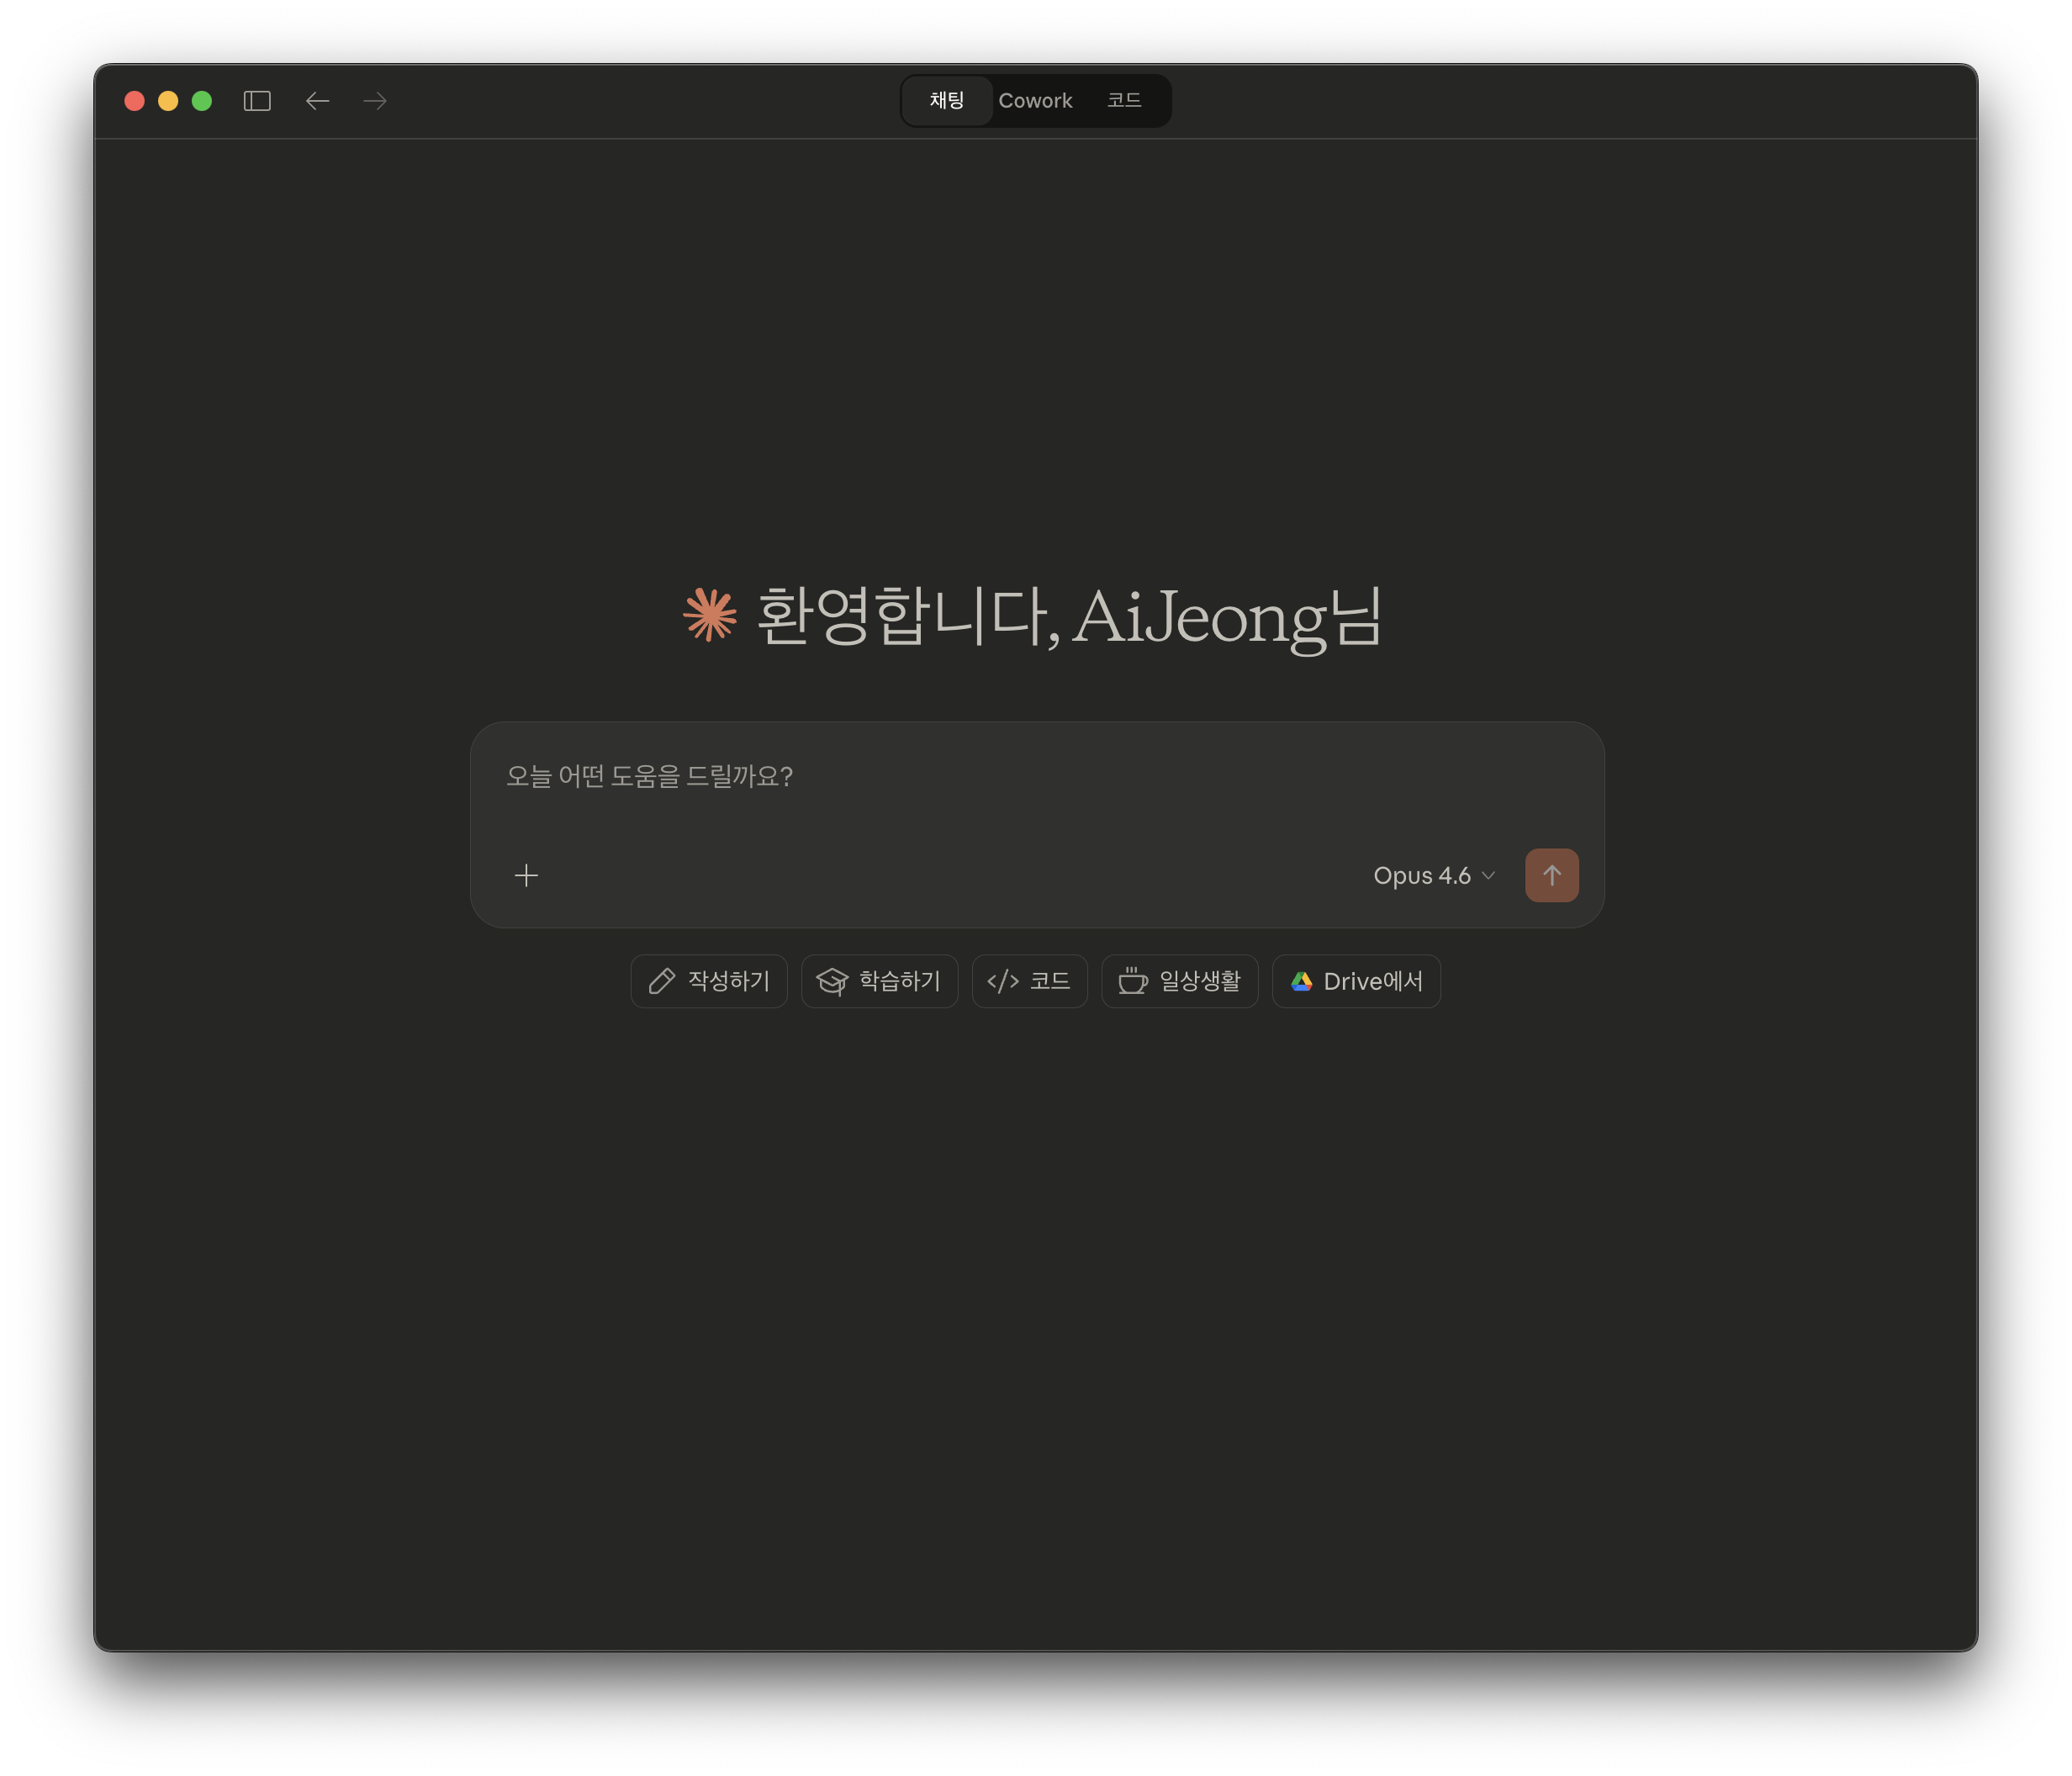Open the Opus 4.6 model dropdown
2072x1776 pixels.
coord(1422,875)
